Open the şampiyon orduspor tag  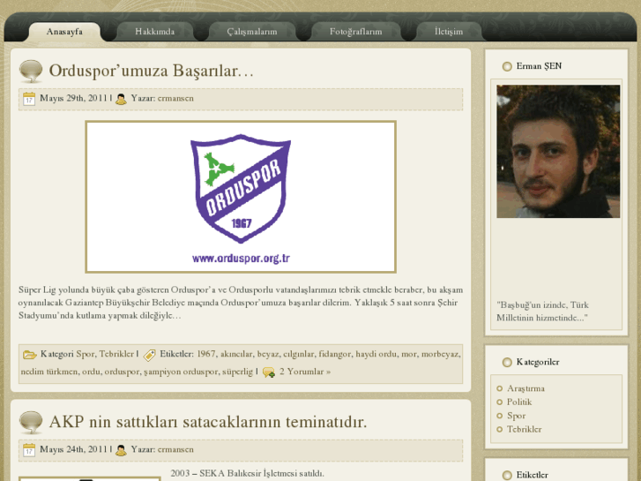(x=181, y=372)
